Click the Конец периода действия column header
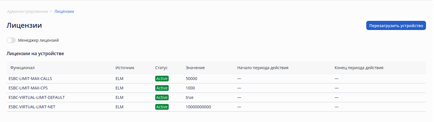This screenshot has width=434, height=122. (x=359, y=68)
